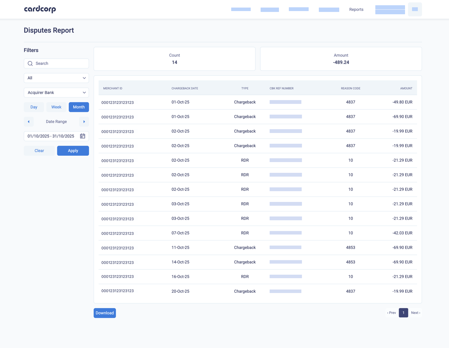Screen dimensions: 449x348
Task: Click the Clear filters button
Action: (39, 151)
